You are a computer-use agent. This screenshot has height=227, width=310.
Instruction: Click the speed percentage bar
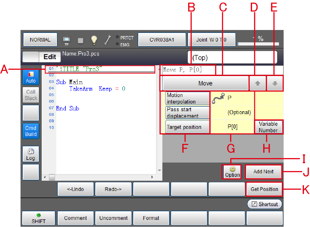[258, 44]
